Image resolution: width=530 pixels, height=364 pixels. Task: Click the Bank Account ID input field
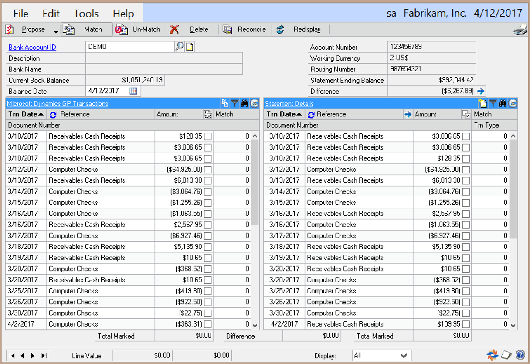click(130, 47)
